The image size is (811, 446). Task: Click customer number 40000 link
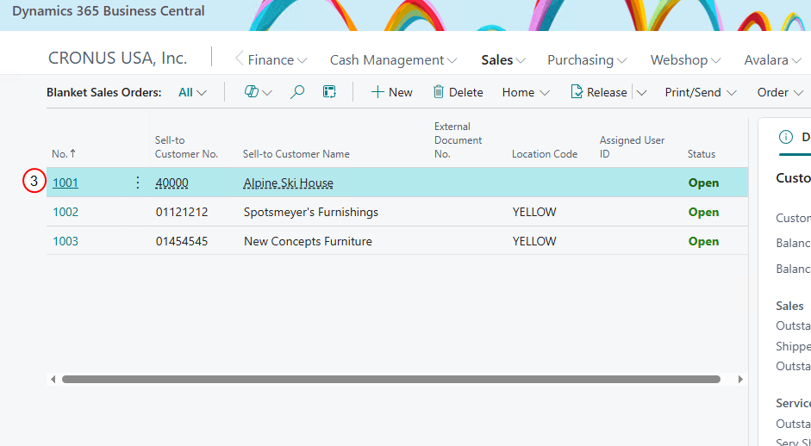tap(172, 183)
